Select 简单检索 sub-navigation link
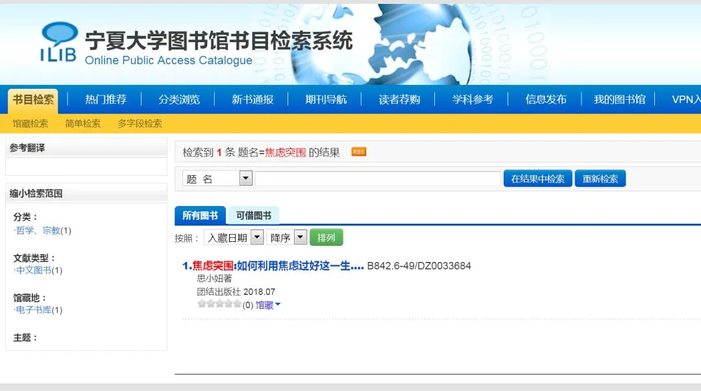Viewport: 701px width, 391px height. pos(82,123)
